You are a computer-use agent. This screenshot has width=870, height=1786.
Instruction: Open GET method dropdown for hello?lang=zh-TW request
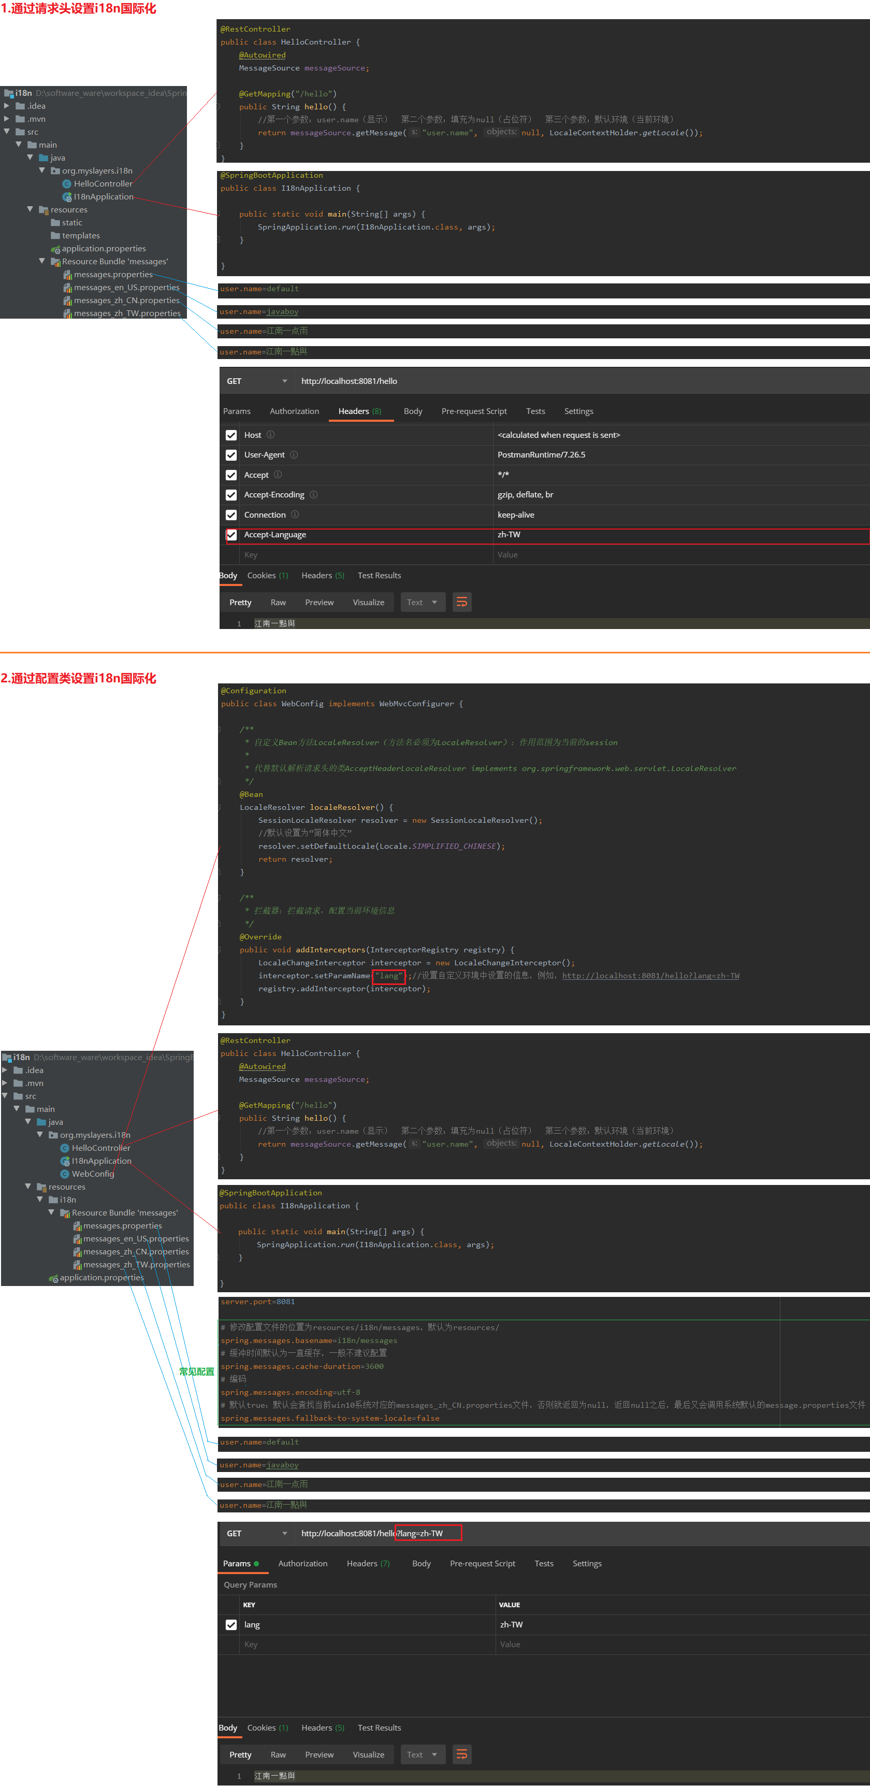point(284,1533)
